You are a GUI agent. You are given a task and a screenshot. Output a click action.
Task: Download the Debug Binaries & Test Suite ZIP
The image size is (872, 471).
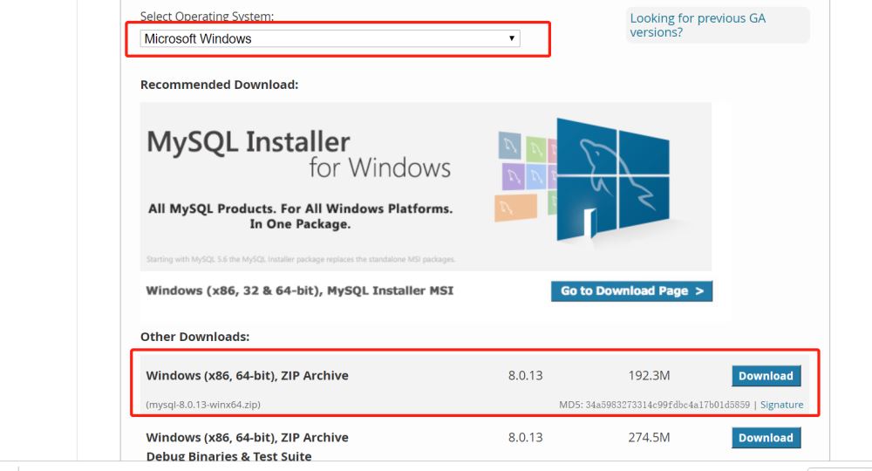(x=766, y=438)
